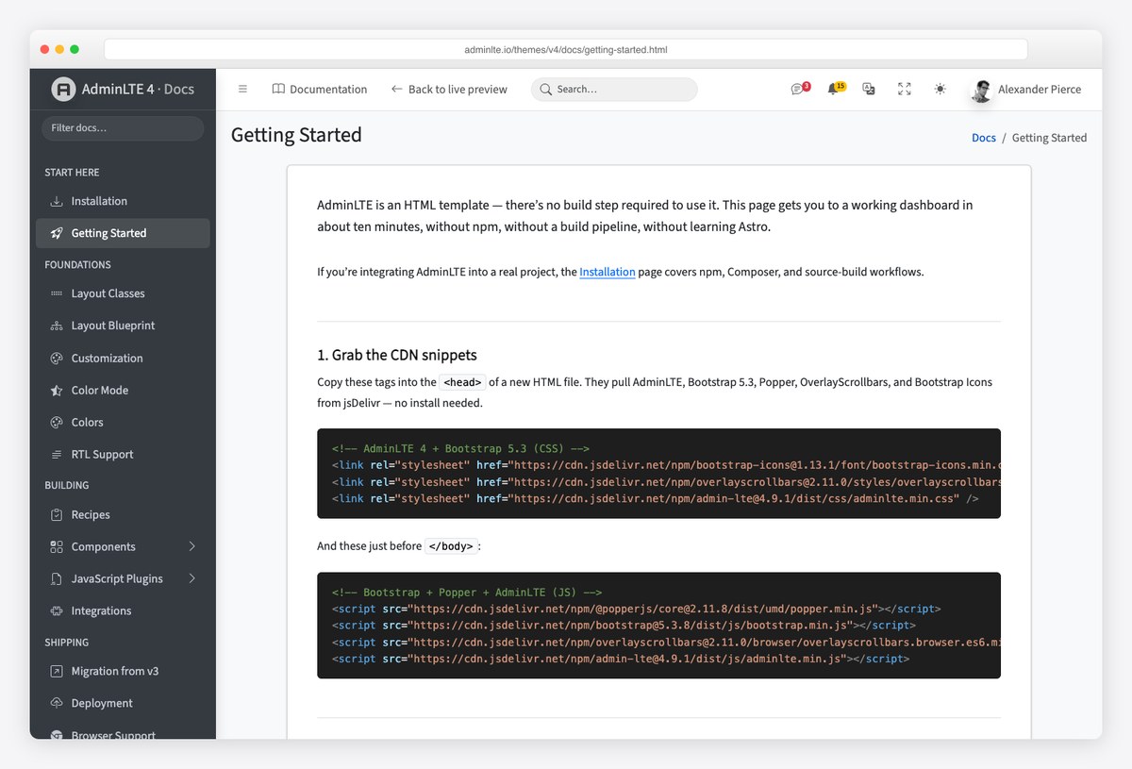
Task: Open Layout Blueprint page
Action: 123,326
